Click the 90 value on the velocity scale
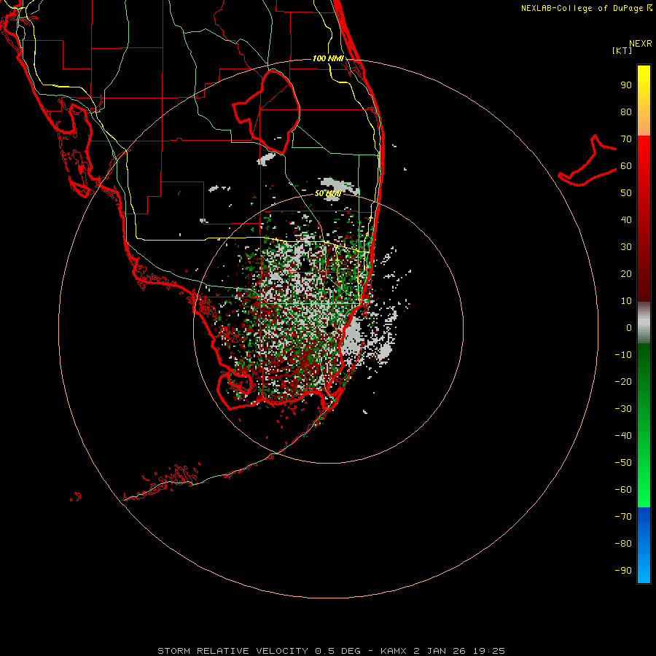Viewport: 656px width, 656px height. click(626, 85)
